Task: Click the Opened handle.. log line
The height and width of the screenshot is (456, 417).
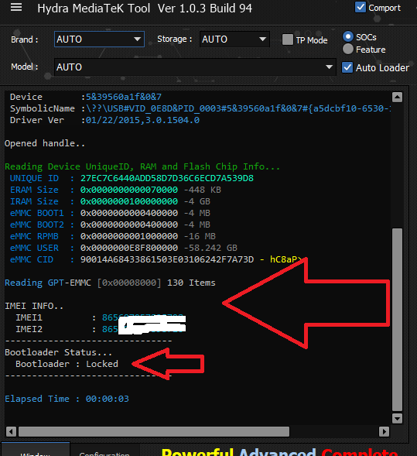Action: pyautogui.click(x=45, y=143)
